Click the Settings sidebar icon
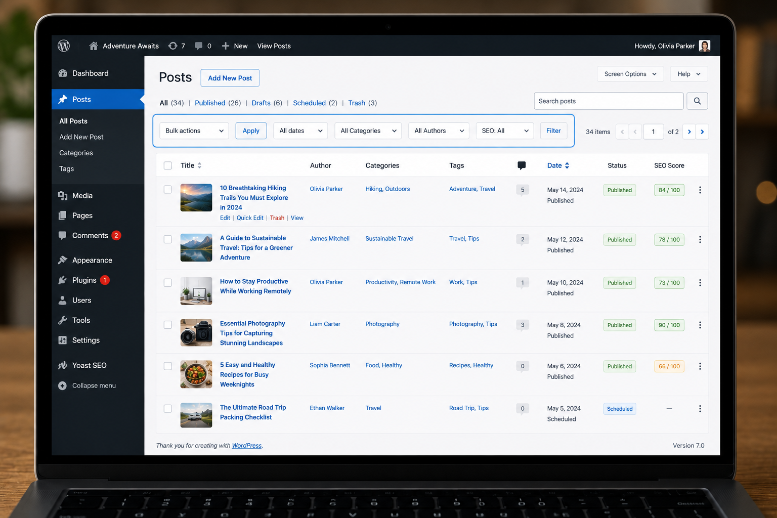Image resolution: width=777 pixels, height=518 pixels. point(63,340)
